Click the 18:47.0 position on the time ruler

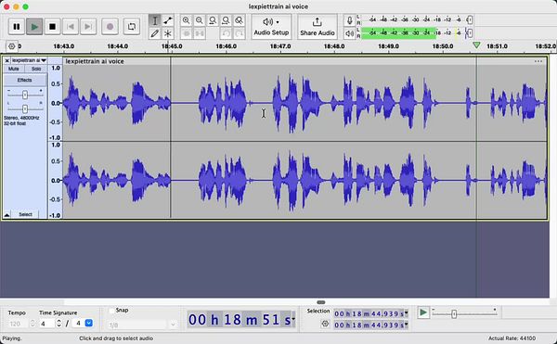click(x=280, y=46)
